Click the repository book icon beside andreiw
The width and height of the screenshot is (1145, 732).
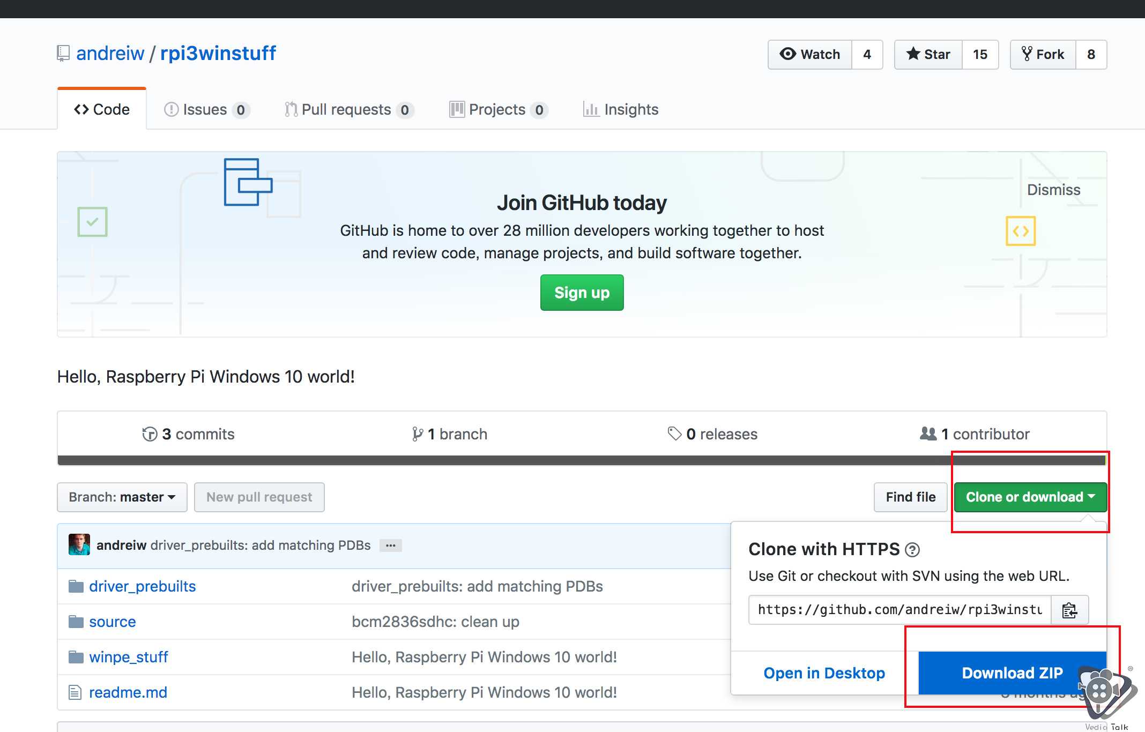(x=63, y=54)
